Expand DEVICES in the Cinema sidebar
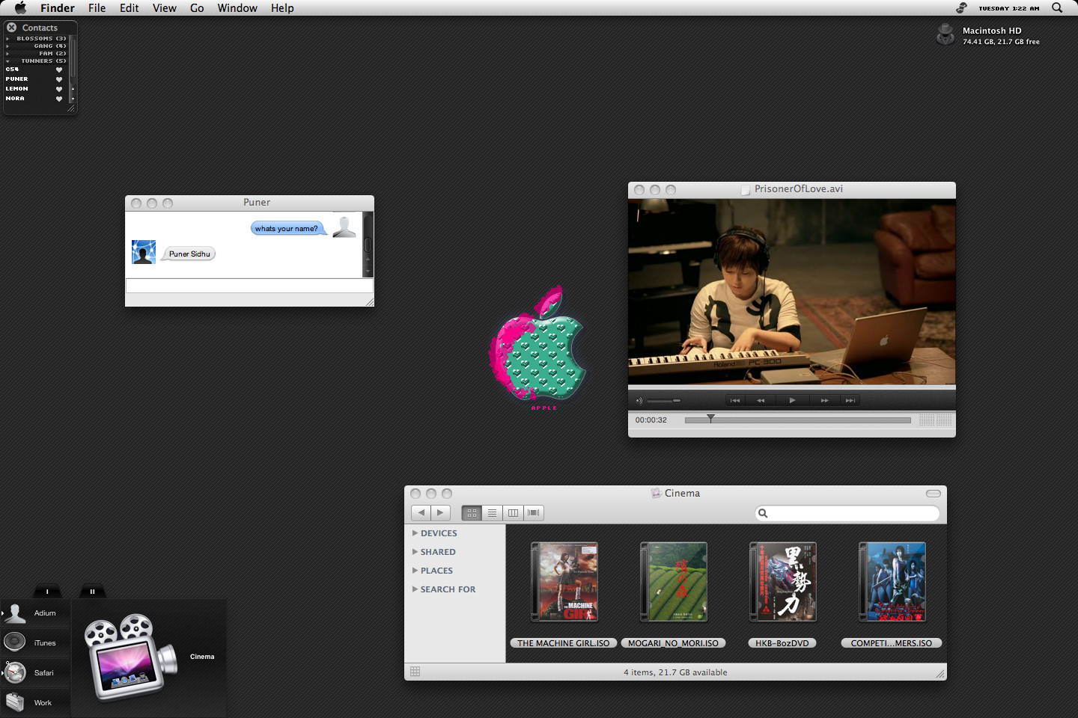Viewport: 1078px width, 718px height. [x=415, y=533]
